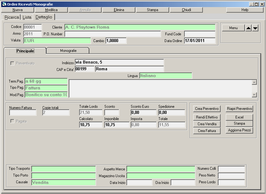Screen dimensions: 266x194
Task: Click the Totale value 11,55
Action: tap(172, 125)
